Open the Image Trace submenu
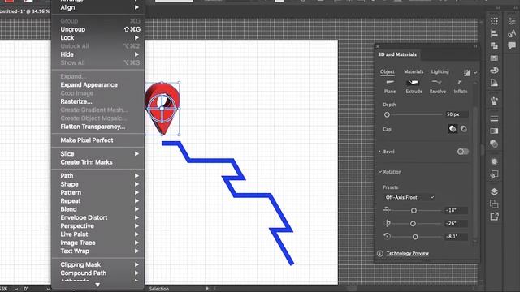Image resolution: width=520 pixels, height=292 pixels. [x=98, y=243]
